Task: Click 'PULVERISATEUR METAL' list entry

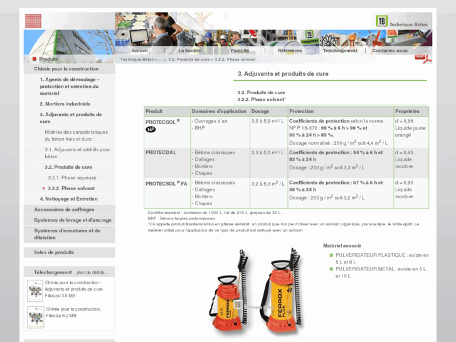Action: coord(380,272)
